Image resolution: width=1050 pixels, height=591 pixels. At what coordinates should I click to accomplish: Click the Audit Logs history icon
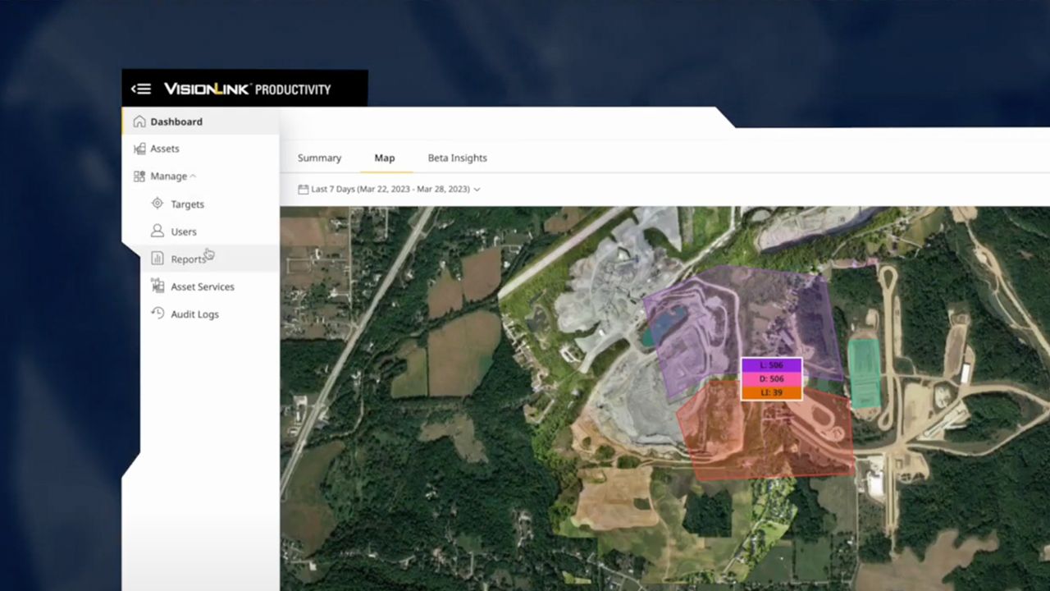pos(157,314)
